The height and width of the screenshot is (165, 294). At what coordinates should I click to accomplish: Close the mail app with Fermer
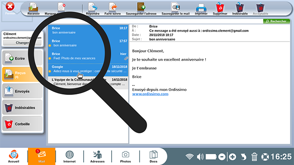tap(10, 8)
